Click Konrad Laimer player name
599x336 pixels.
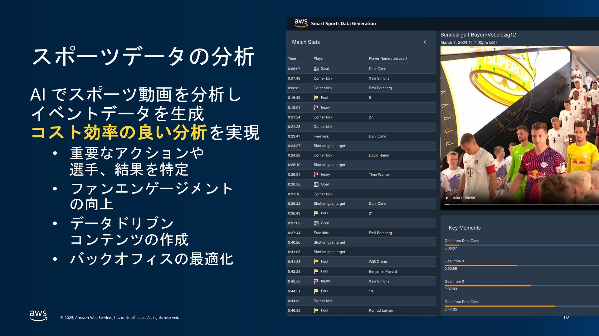point(381,310)
